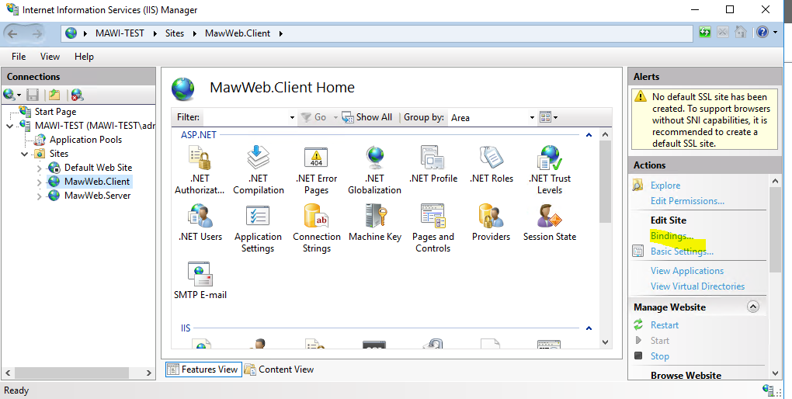Open Application Settings feature
The width and height of the screenshot is (792, 399).
(258, 228)
